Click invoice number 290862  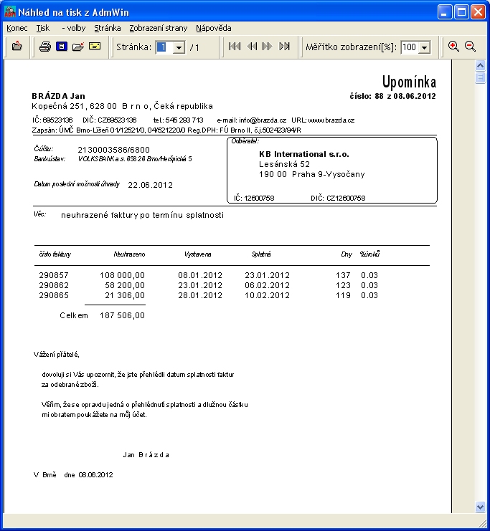click(x=54, y=285)
